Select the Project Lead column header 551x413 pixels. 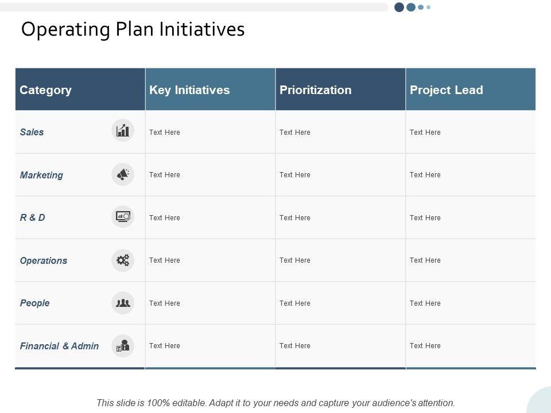(x=446, y=90)
